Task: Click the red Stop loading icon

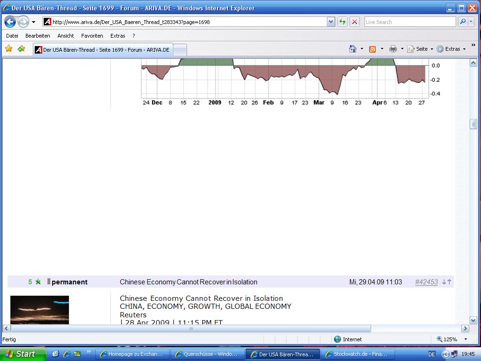Action: (355, 22)
